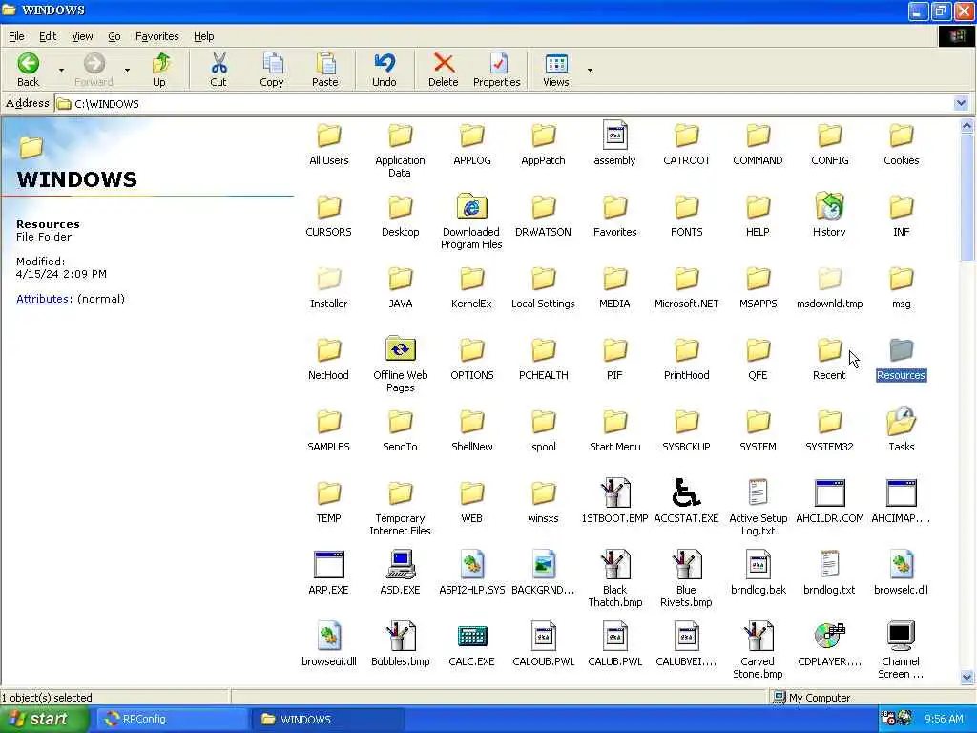Open the Go menu
This screenshot has width=977, height=733.
pyautogui.click(x=114, y=36)
